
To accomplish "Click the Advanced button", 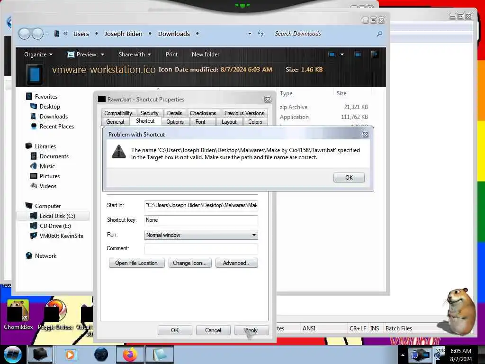I will [236, 263].
